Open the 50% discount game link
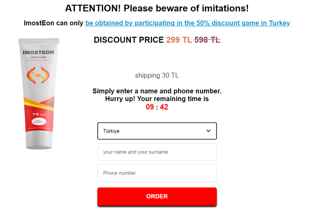This screenshot has width=309, height=217. tap(188, 23)
